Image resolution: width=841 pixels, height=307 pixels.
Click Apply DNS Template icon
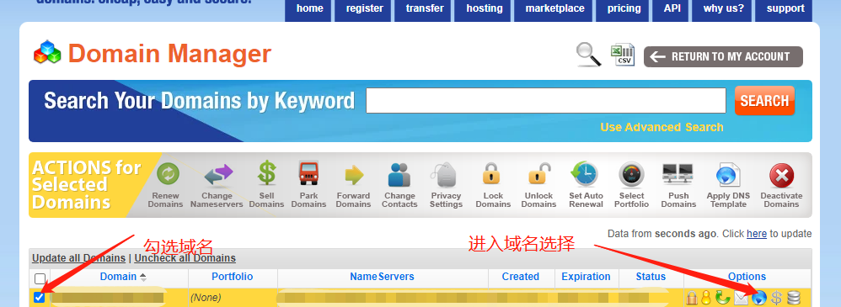click(728, 176)
